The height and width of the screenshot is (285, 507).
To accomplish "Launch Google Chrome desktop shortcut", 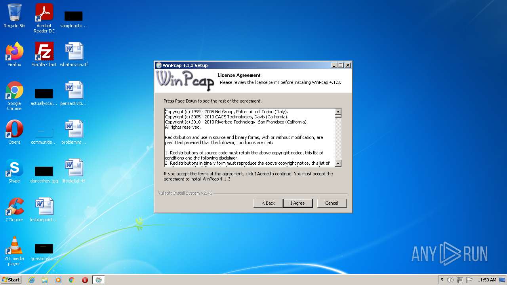I will 14,96.
